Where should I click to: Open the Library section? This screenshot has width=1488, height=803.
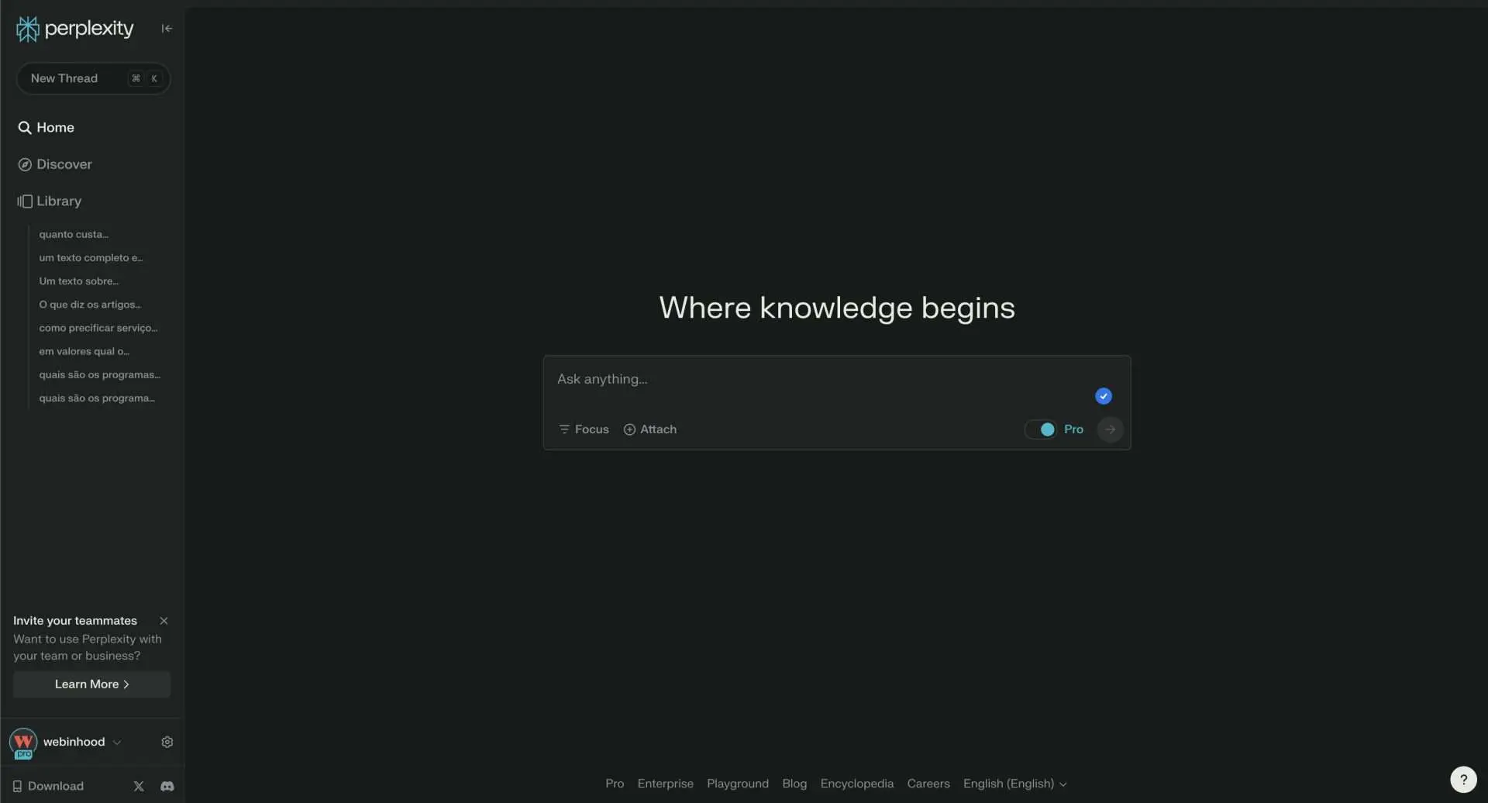(58, 201)
